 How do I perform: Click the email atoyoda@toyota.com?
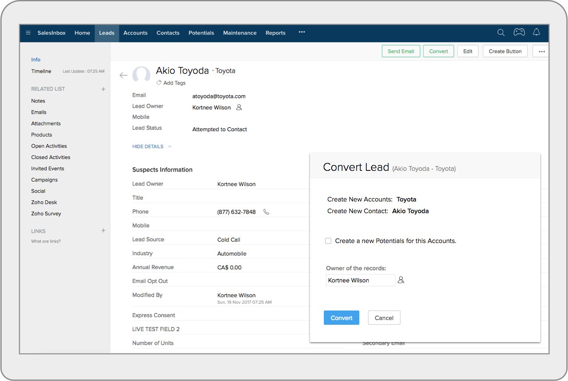219,96
